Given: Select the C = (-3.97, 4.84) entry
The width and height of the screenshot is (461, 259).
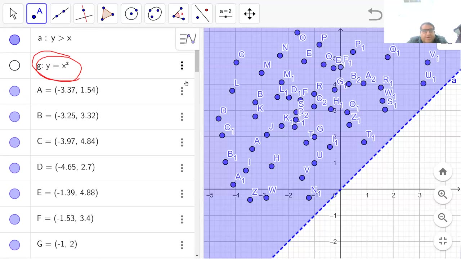Looking at the screenshot, I should [68, 141].
